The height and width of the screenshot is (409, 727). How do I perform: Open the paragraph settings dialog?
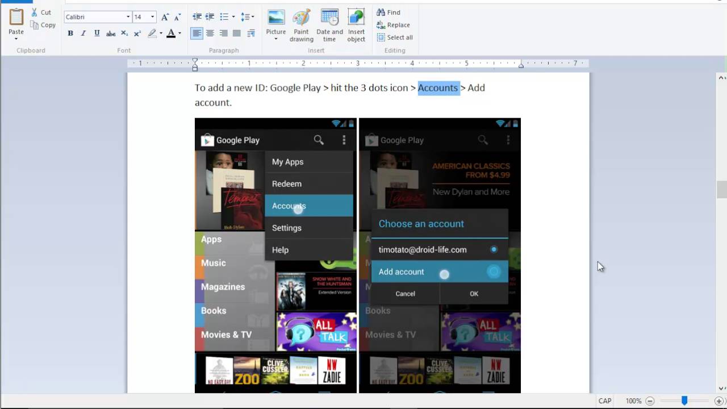250,34
